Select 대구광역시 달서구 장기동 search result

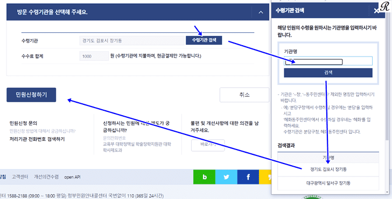pos(328,183)
